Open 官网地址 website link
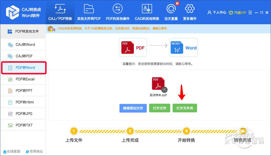Image resolution: width=271 pixels, height=156 pixels. [x=34, y=151]
